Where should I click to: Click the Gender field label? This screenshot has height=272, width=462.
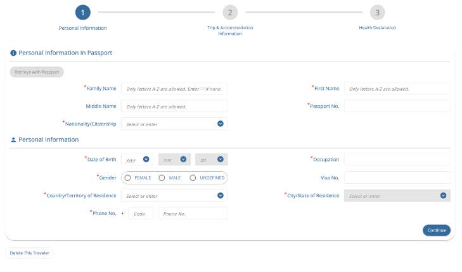[108, 178]
